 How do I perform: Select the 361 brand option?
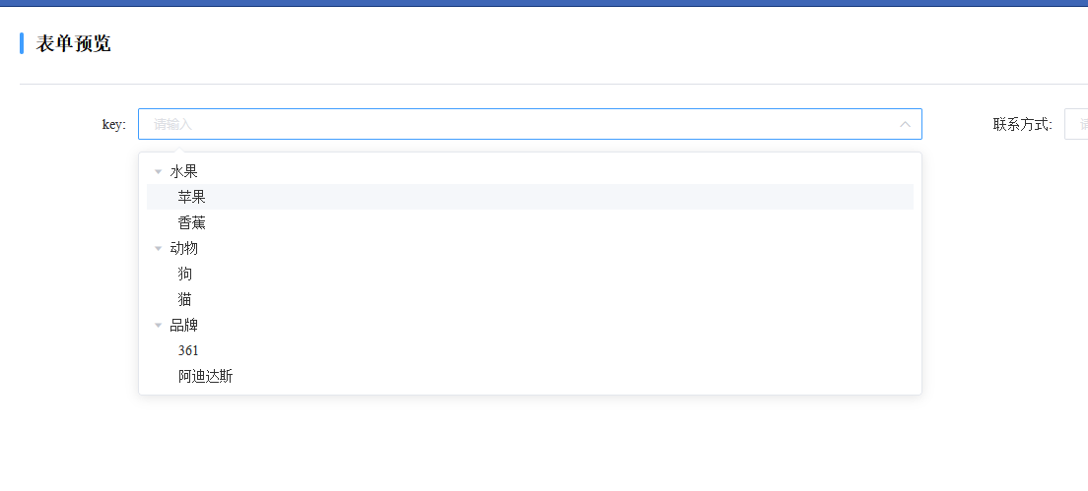point(530,351)
